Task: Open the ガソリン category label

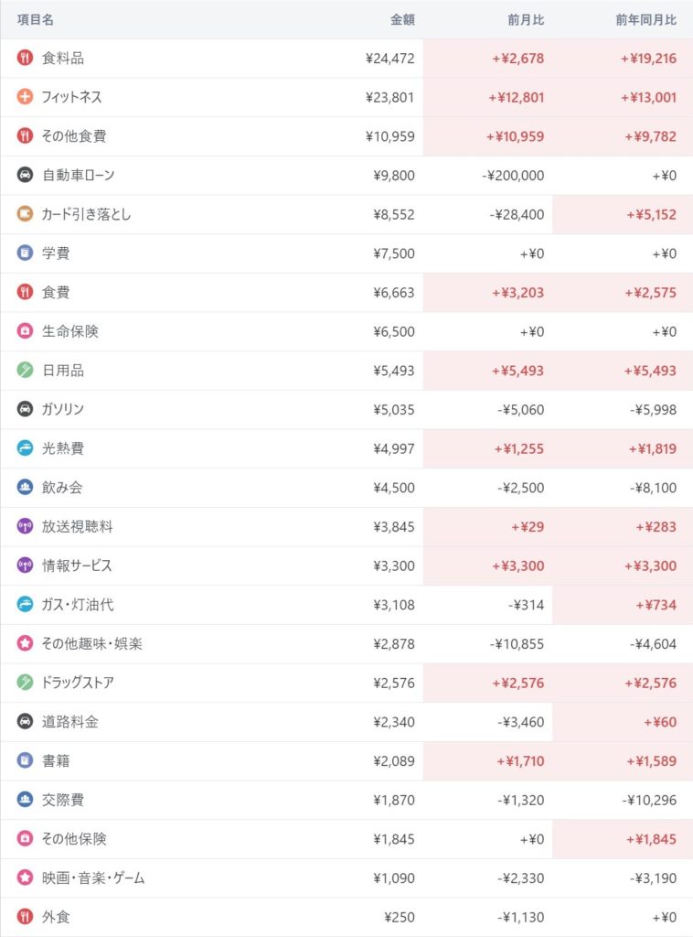Action: [63, 409]
